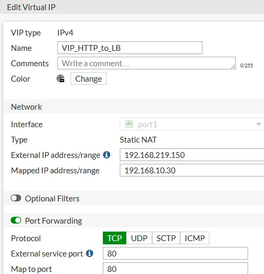Enable the Optional Filters toggle

[x=16, y=198]
